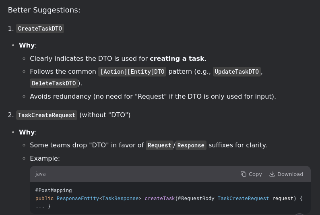320x215 pixels.
Task: Click the Copy text label
Action: point(255,174)
